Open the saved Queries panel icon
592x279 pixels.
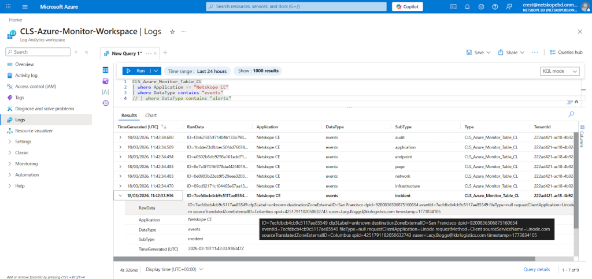(x=105, y=81)
